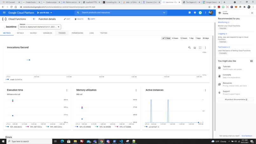
Task: Toggle legend icon on Invocations chart
Action: [195, 48]
